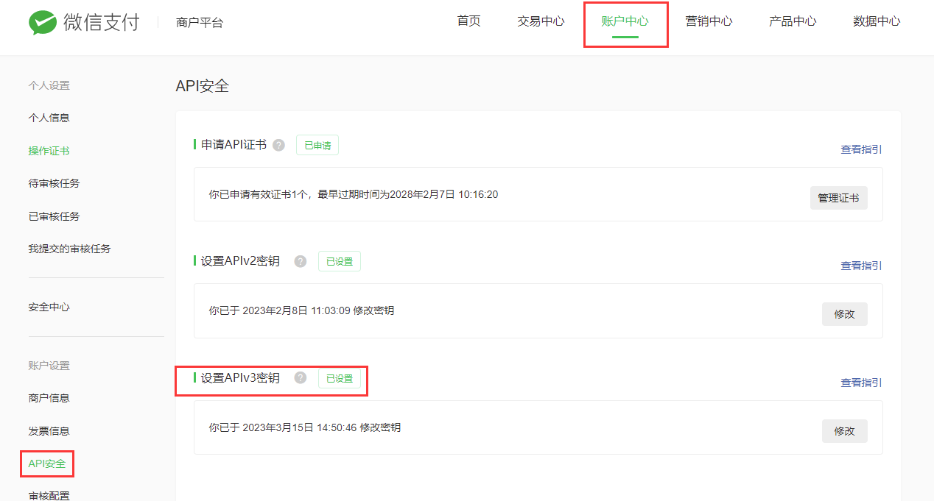Switch to 交易中心 tab
Screen dimensions: 934x501
coord(541,21)
